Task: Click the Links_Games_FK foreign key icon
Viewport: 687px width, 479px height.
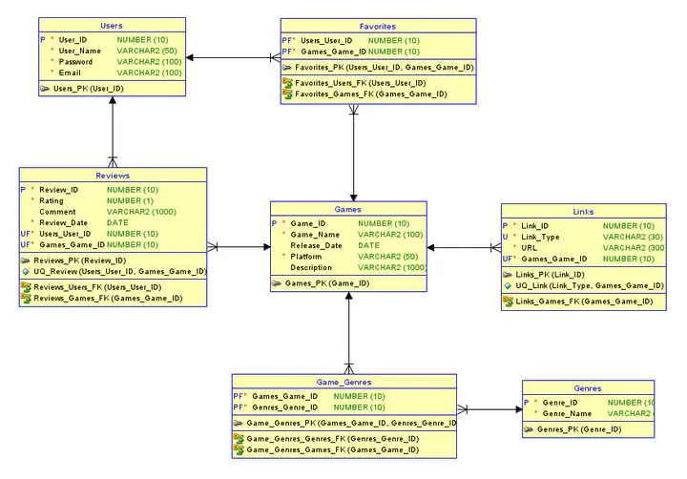Action: pyautogui.click(x=508, y=302)
